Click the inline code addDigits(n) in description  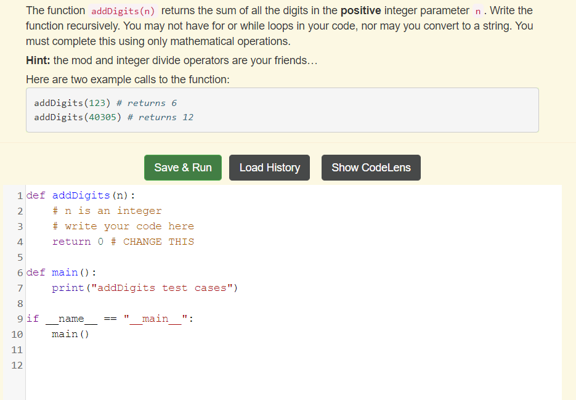123,11
